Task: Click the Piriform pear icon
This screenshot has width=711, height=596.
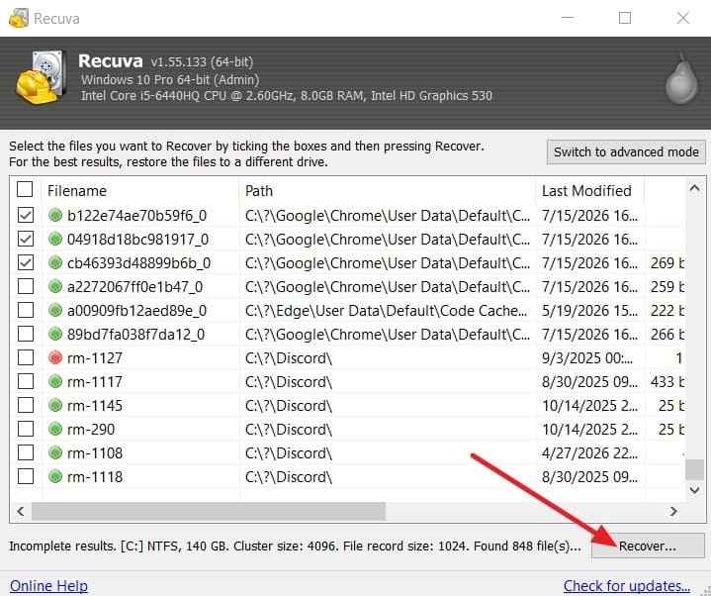Action: (x=681, y=79)
